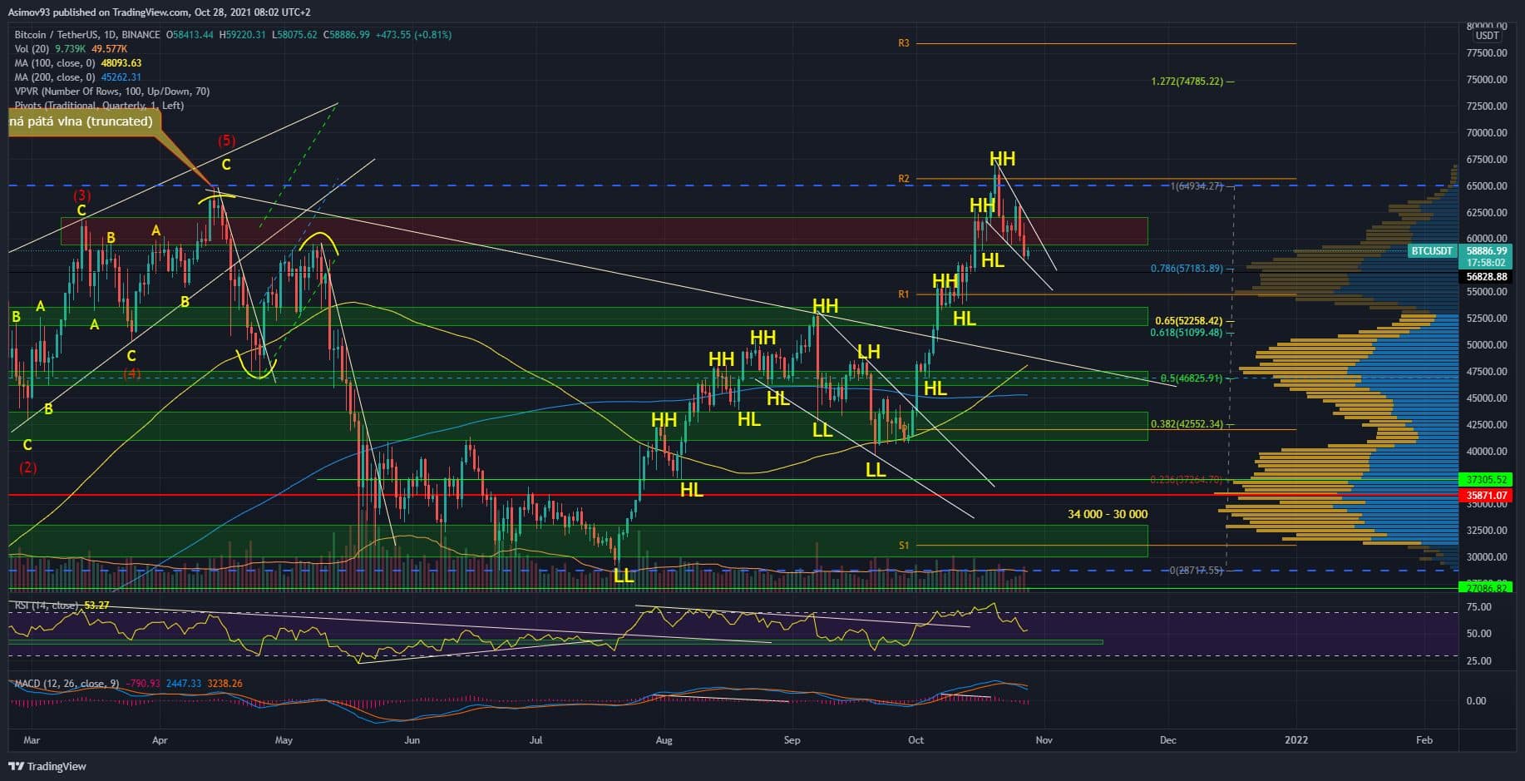Click the red 35871.07 price label
This screenshot has height=781, width=1525.
click(1486, 495)
